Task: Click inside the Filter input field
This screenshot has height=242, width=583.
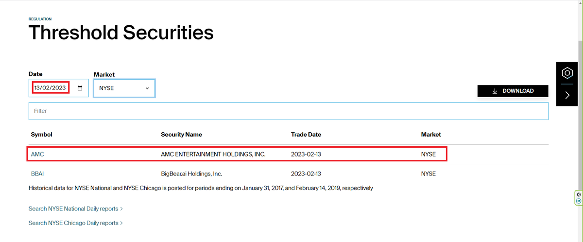Action: click(x=289, y=111)
